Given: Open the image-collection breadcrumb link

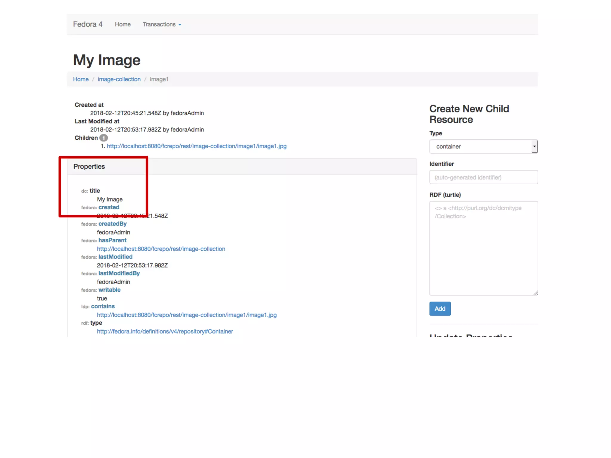Looking at the screenshot, I should click(x=119, y=79).
